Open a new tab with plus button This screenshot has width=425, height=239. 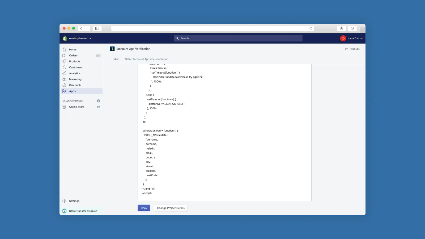coord(363,30)
